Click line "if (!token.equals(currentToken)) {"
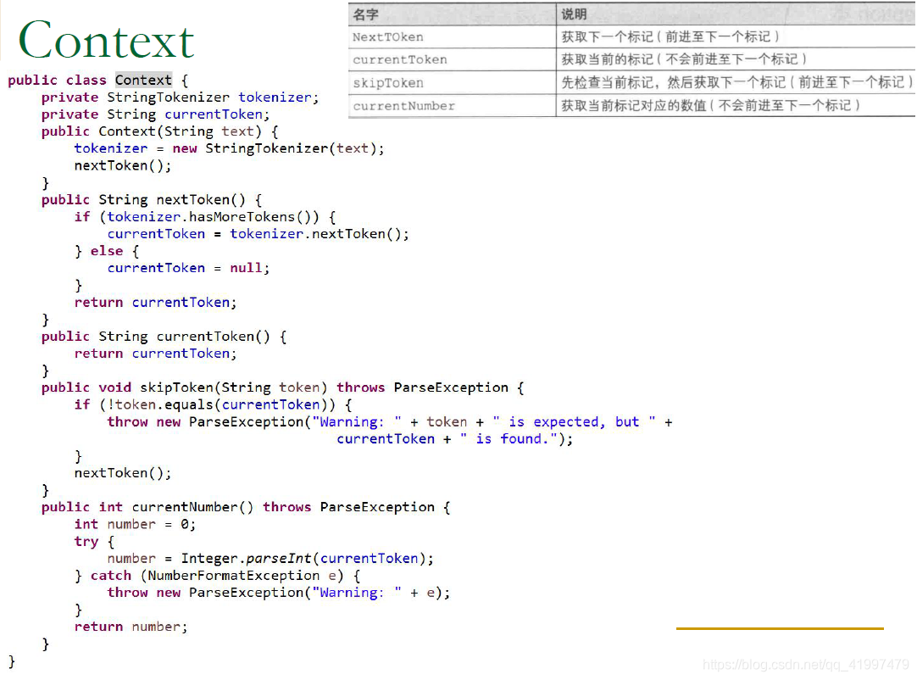This screenshot has height=680, width=917. pos(213,404)
